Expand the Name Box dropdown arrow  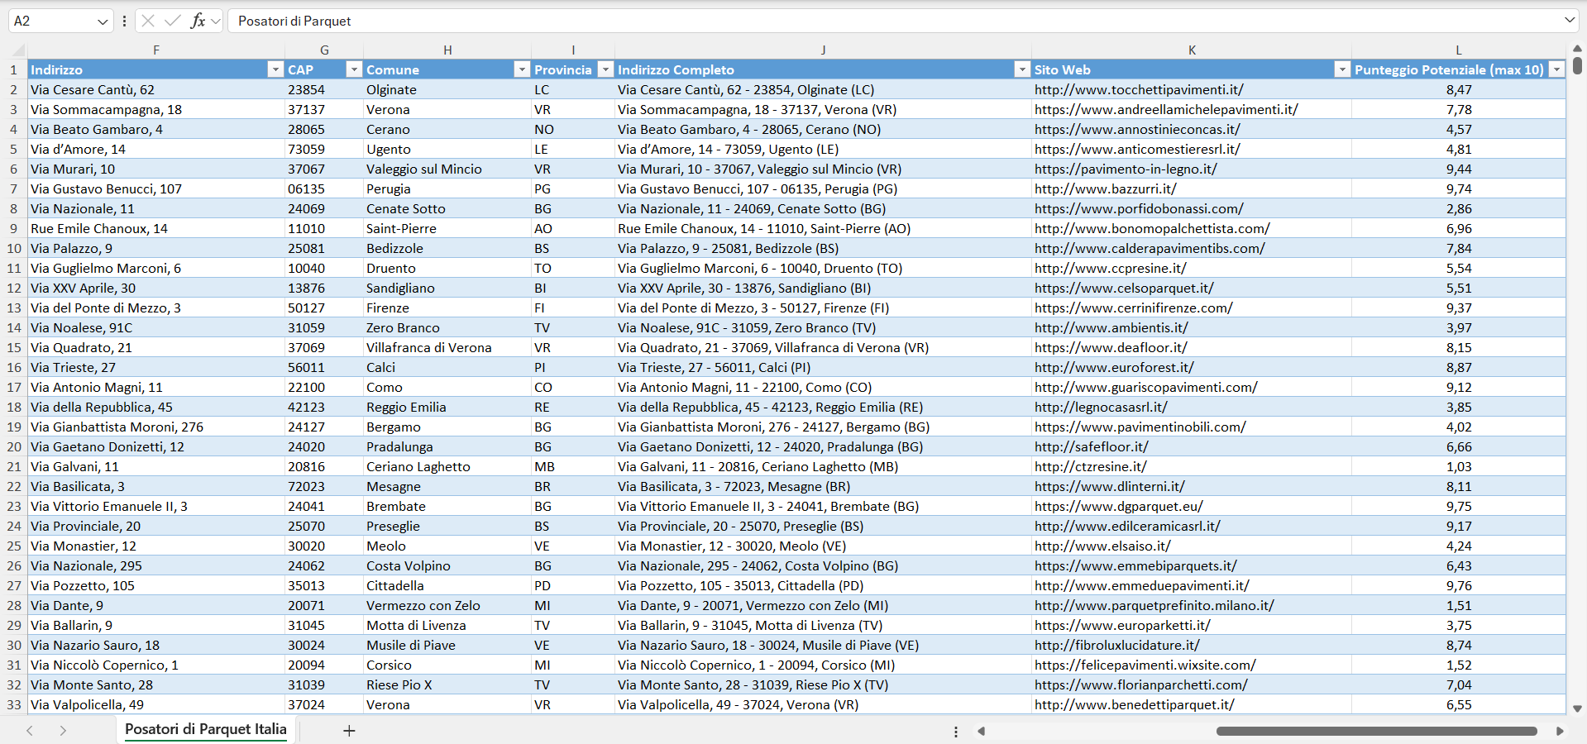pos(103,21)
